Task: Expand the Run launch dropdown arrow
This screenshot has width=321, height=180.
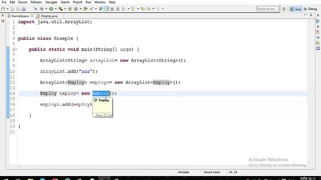Action: 56,9
